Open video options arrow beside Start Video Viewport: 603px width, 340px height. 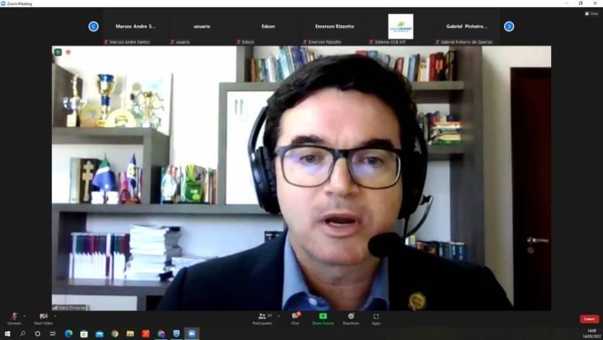pos(55,316)
